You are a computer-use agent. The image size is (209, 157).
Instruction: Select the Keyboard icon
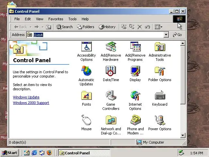(x=160, y=98)
